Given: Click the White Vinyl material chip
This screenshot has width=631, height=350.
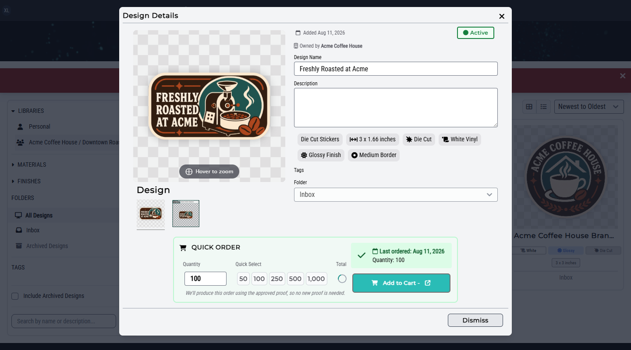Looking at the screenshot, I should (460, 139).
